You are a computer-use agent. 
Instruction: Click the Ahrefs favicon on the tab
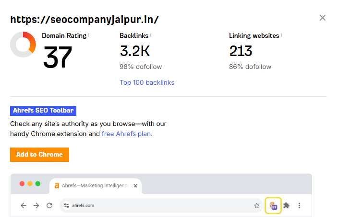57,186
